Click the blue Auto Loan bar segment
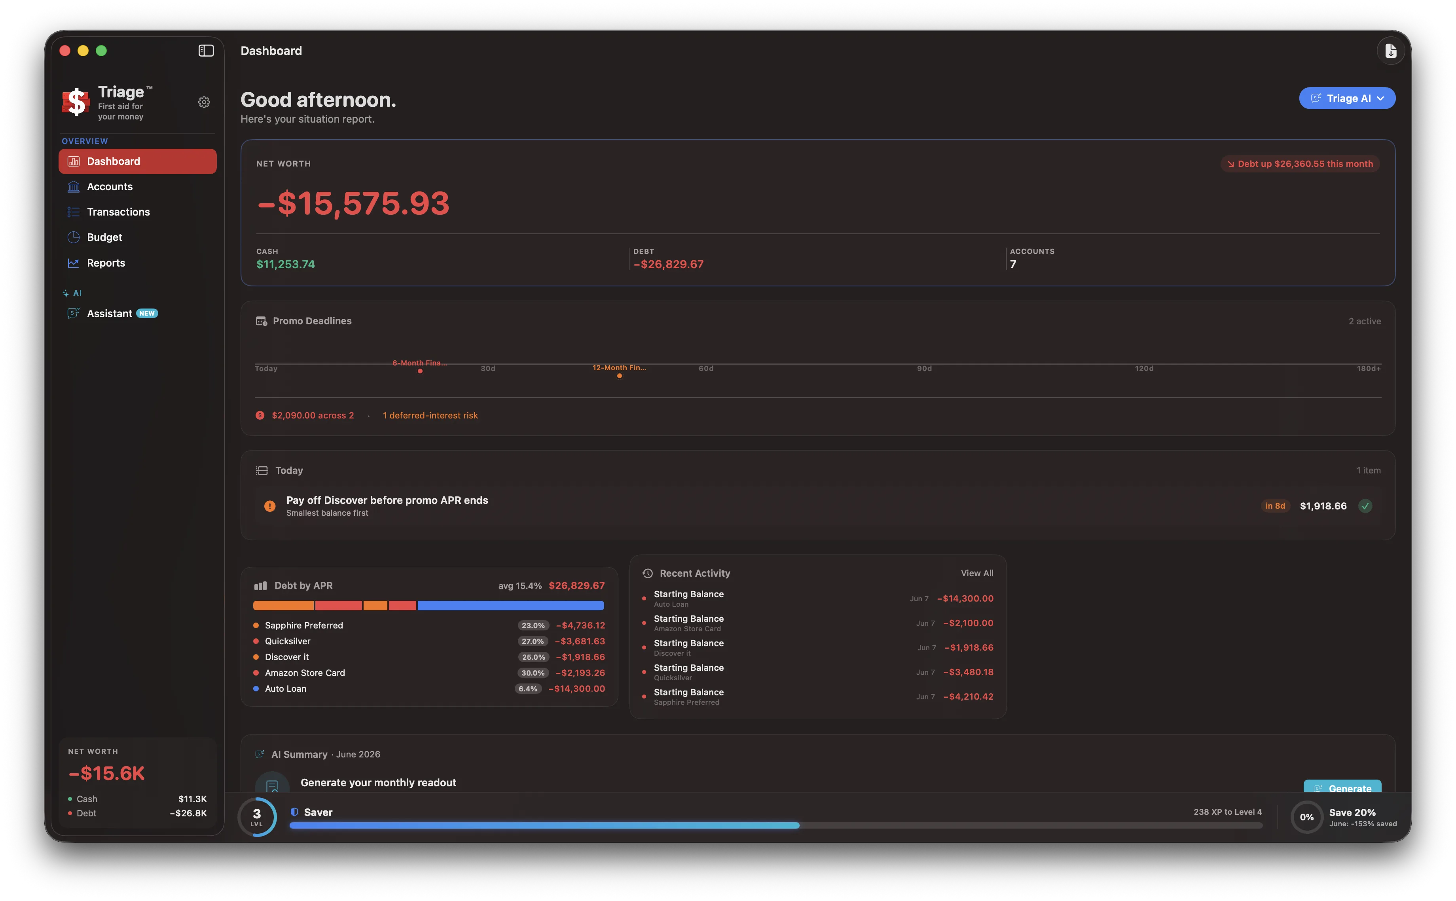Screen dimensions: 1456x901 (x=511, y=606)
